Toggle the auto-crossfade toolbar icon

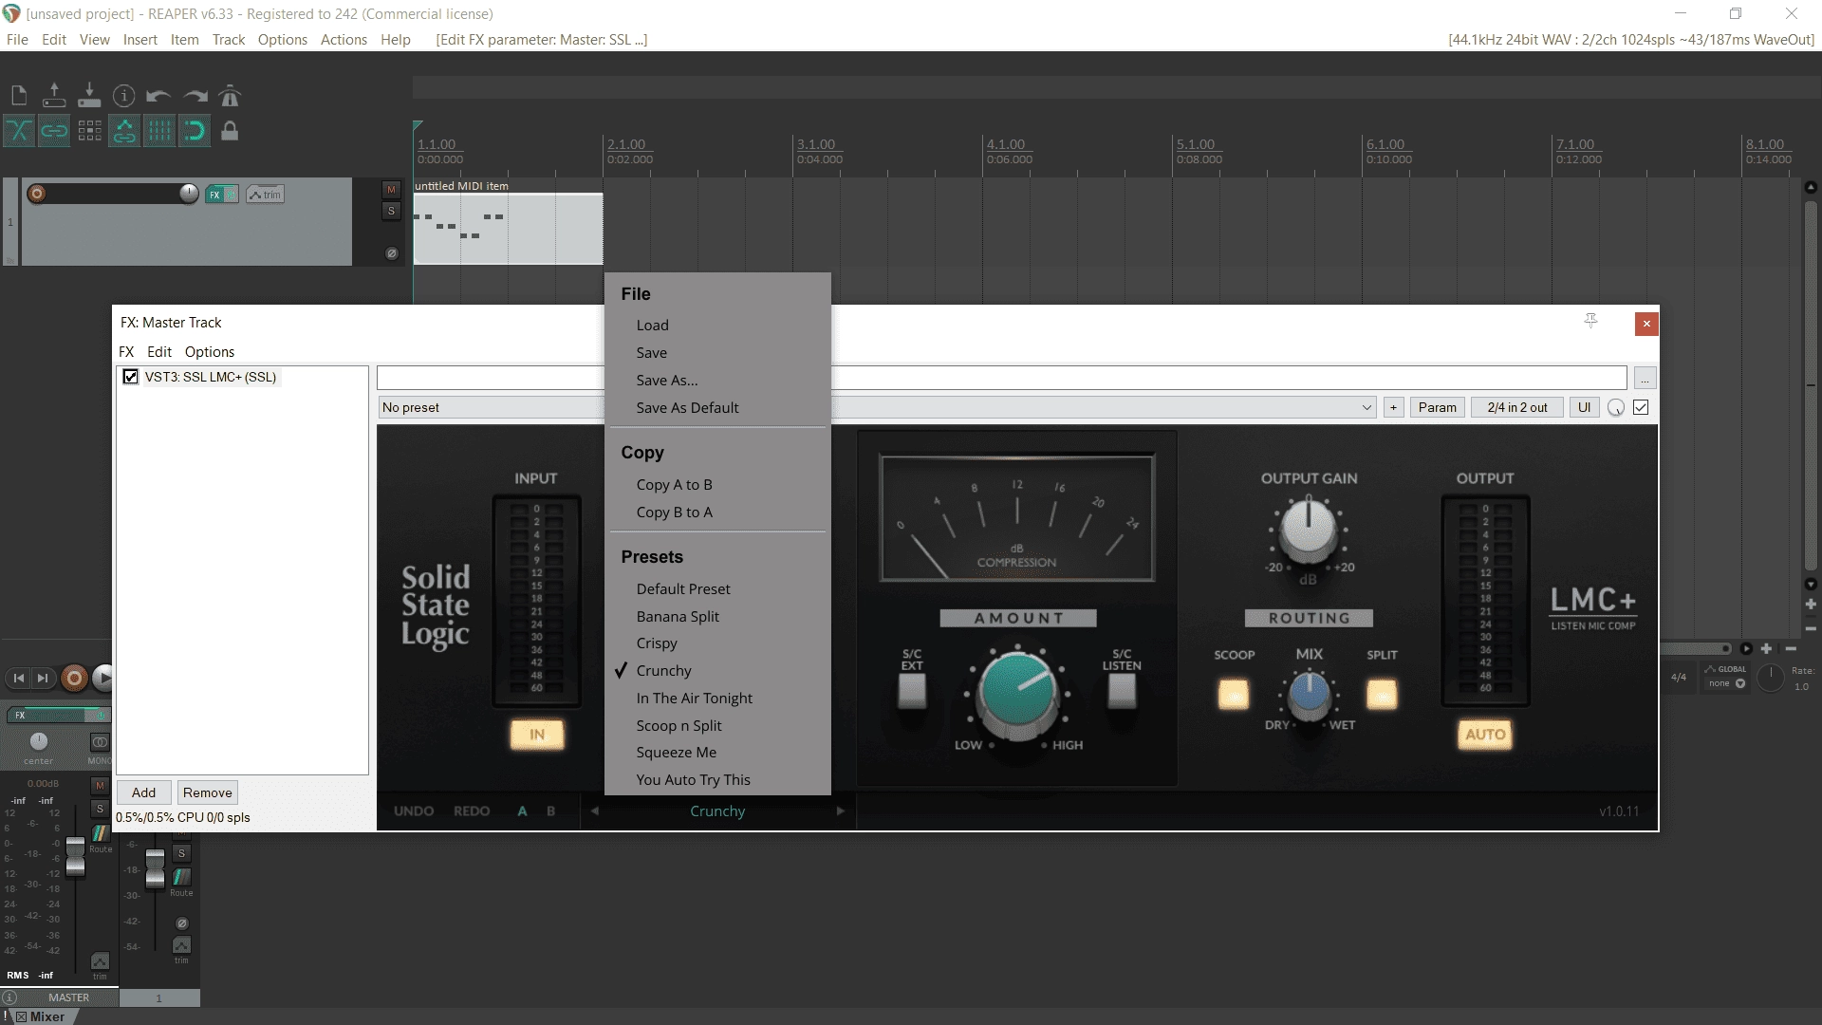(x=19, y=131)
